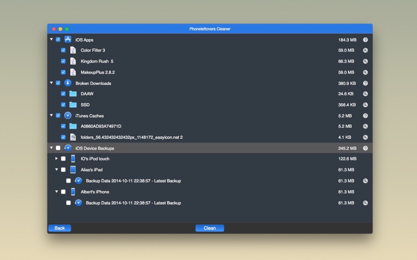Collapse the iOS Device Backups group
417x260 pixels.
click(x=51, y=148)
